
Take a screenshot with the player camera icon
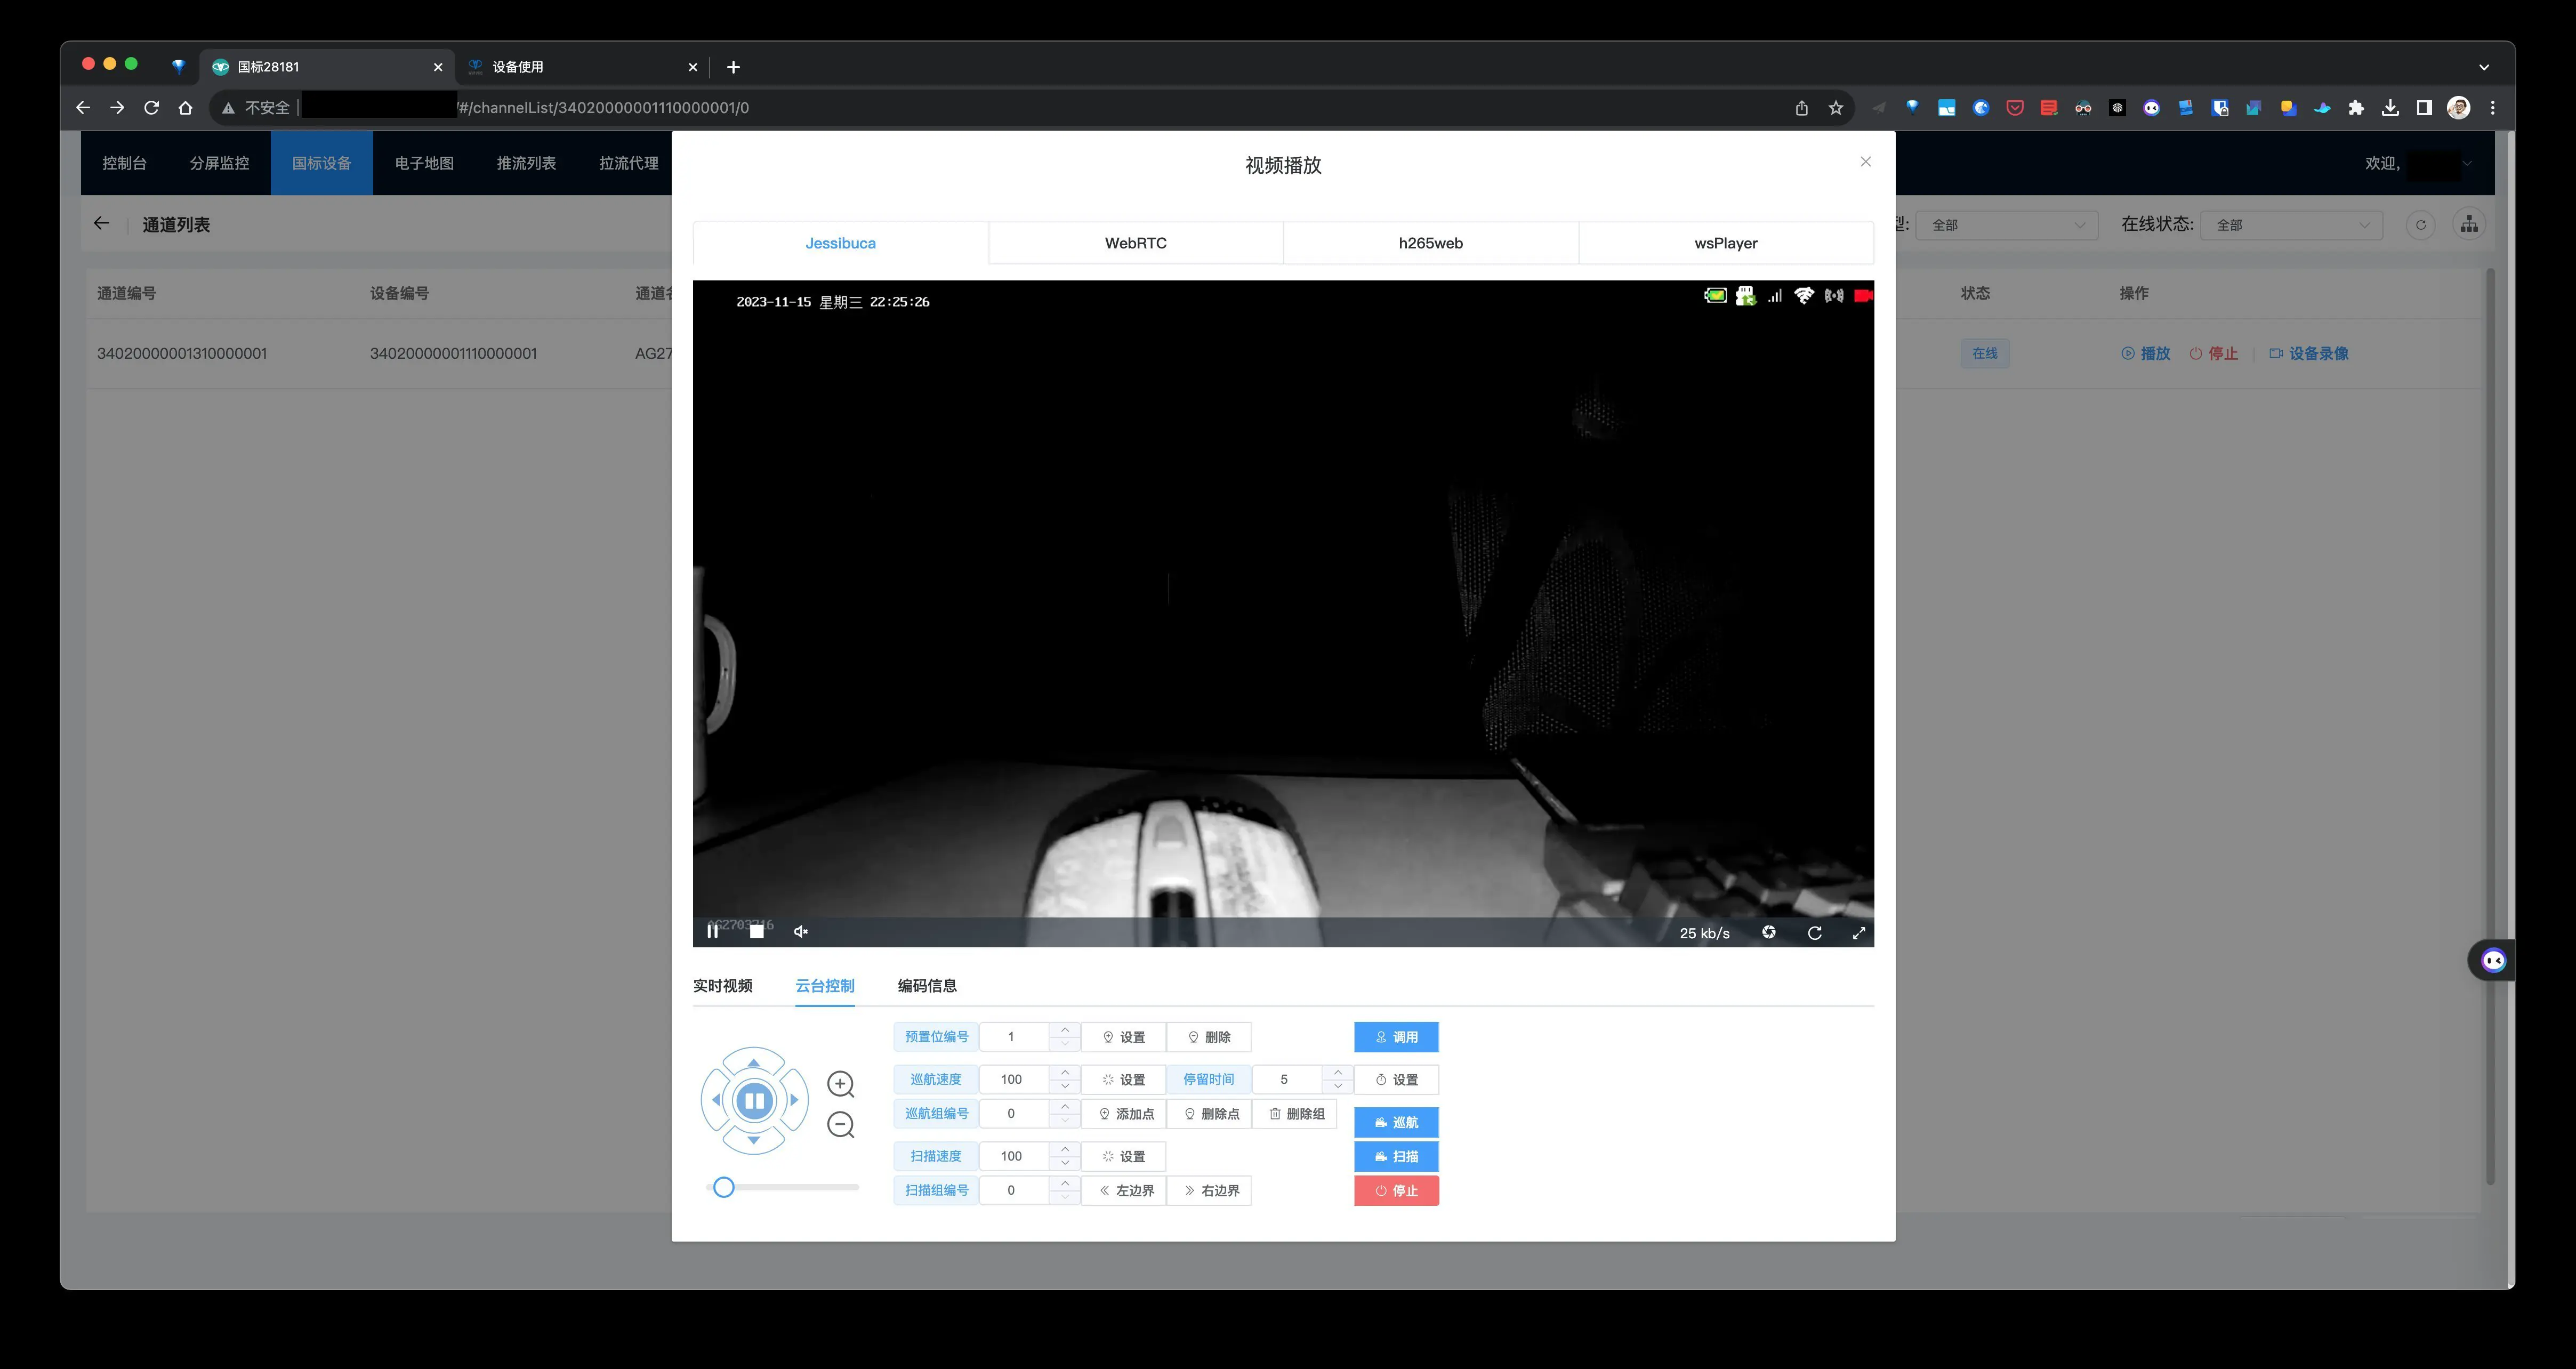click(1768, 932)
